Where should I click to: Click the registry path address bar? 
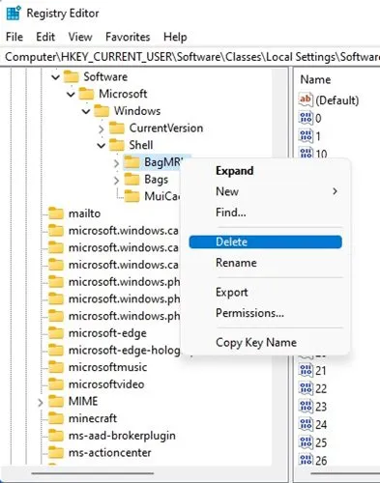[x=190, y=57]
